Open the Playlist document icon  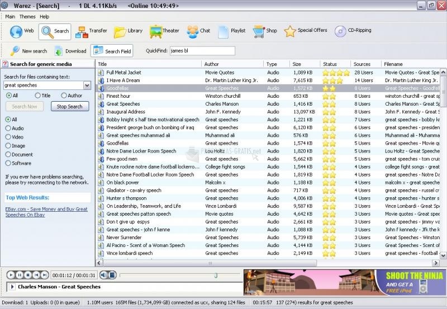[x=223, y=32]
